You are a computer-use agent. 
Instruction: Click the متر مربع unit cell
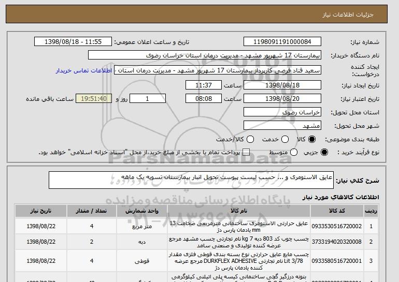click(142, 226)
